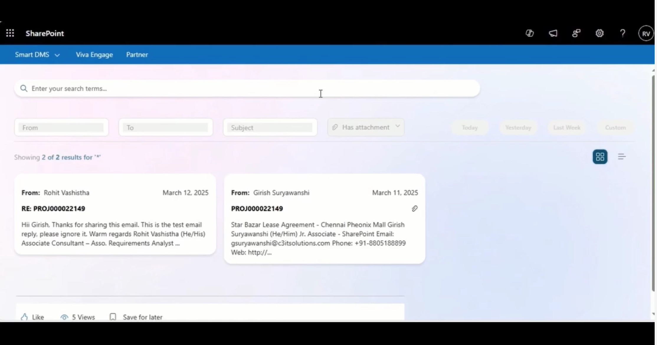657x345 pixels.
Task: Switch to grid card view
Action: [600, 157]
